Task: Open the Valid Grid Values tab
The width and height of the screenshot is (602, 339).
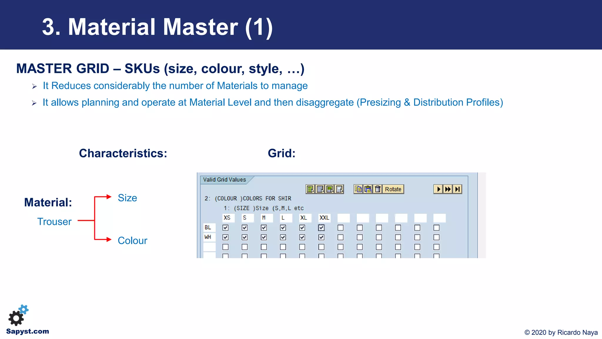Action: point(225,180)
